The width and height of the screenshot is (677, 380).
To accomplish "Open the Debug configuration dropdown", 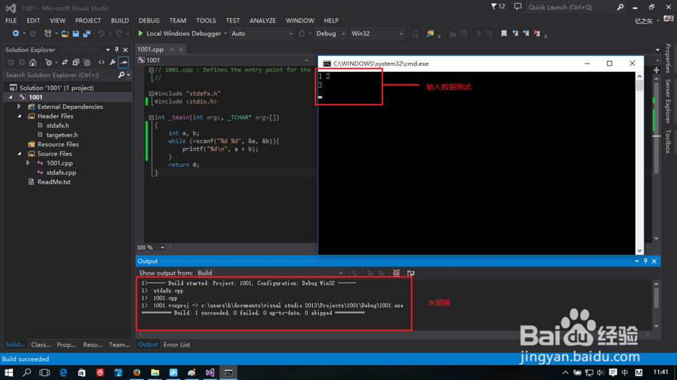I will click(330, 34).
